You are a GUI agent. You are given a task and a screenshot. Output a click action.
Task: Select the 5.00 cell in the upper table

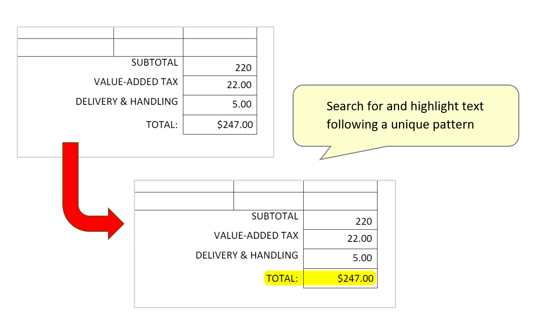point(220,105)
